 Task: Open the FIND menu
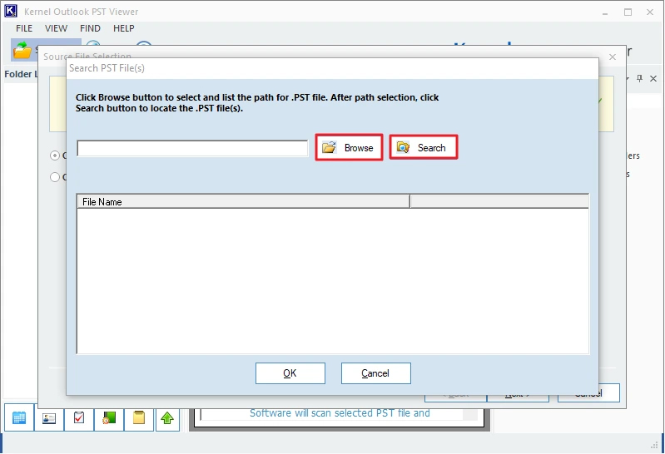(x=90, y=28)
